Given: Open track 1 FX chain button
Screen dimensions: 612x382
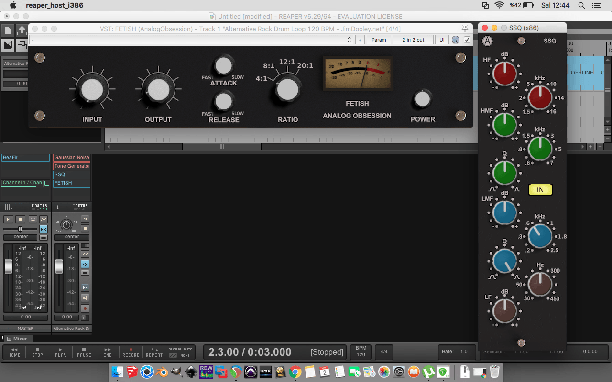Looking at the screenshot, I should (85, 264).
